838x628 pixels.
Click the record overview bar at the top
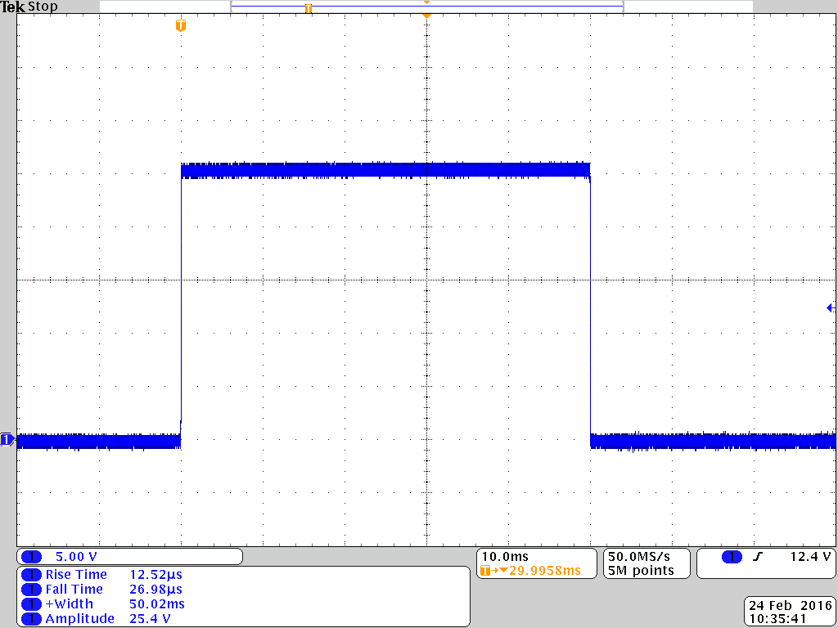426,7
